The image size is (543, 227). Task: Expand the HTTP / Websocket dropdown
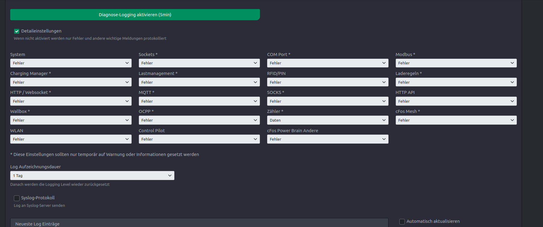(71, 101)
